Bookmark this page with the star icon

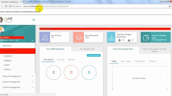170,6
